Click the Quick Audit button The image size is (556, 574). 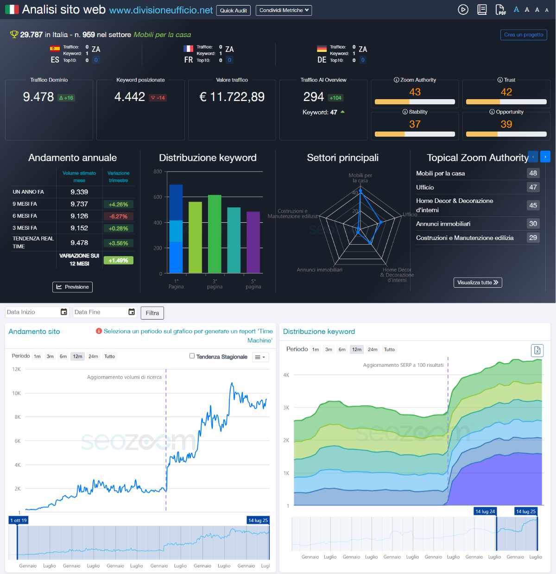[233, 10]
